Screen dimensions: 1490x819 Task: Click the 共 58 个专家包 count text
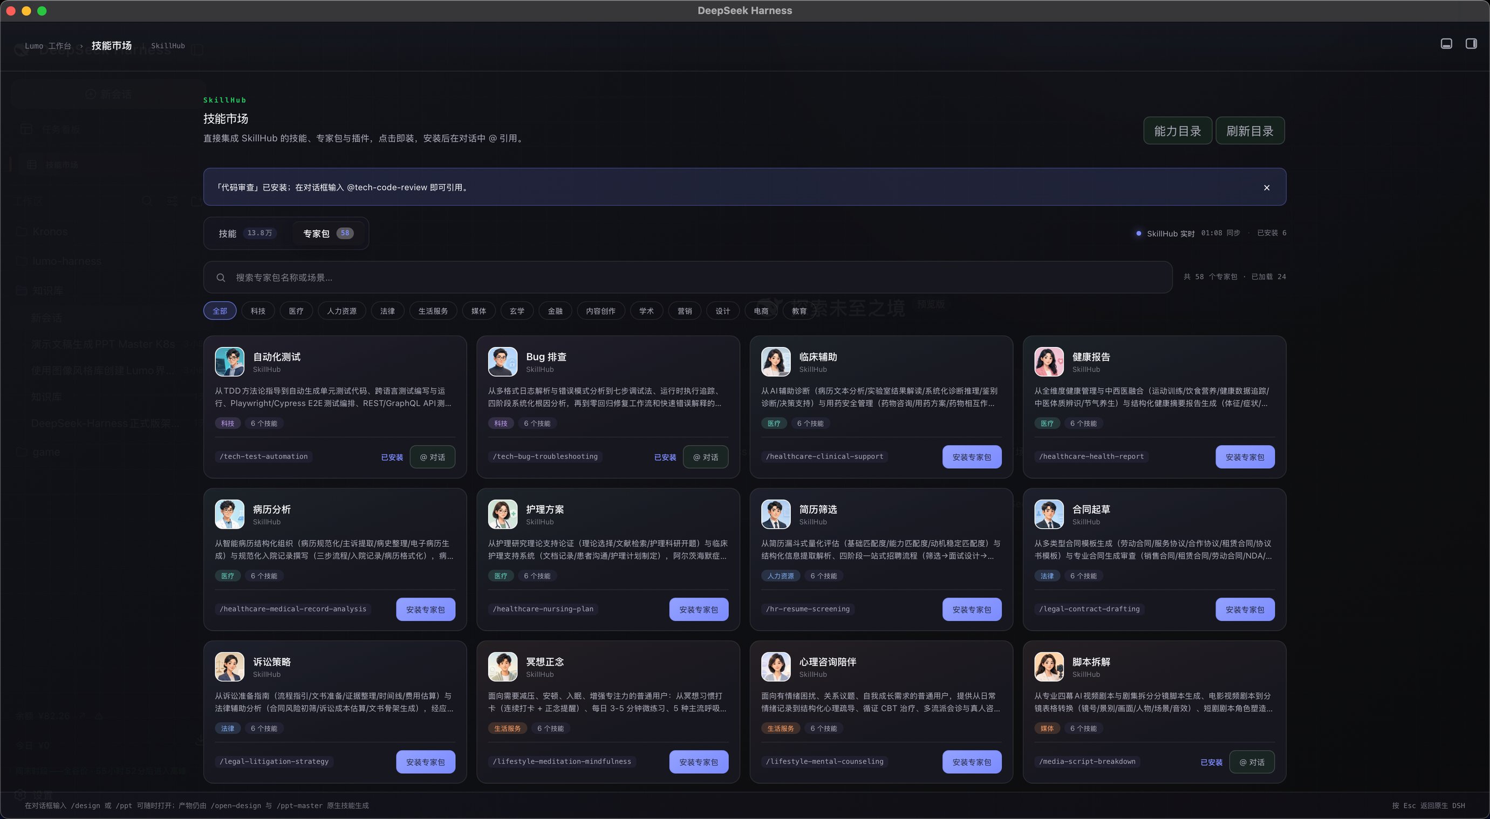[x=1210, y=277]
